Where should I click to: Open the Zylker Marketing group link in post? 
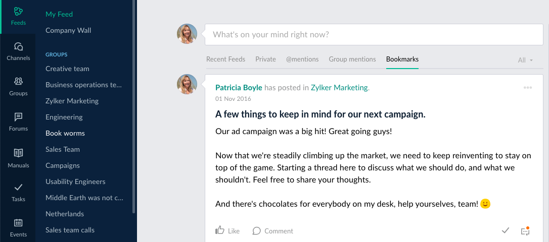339,87
